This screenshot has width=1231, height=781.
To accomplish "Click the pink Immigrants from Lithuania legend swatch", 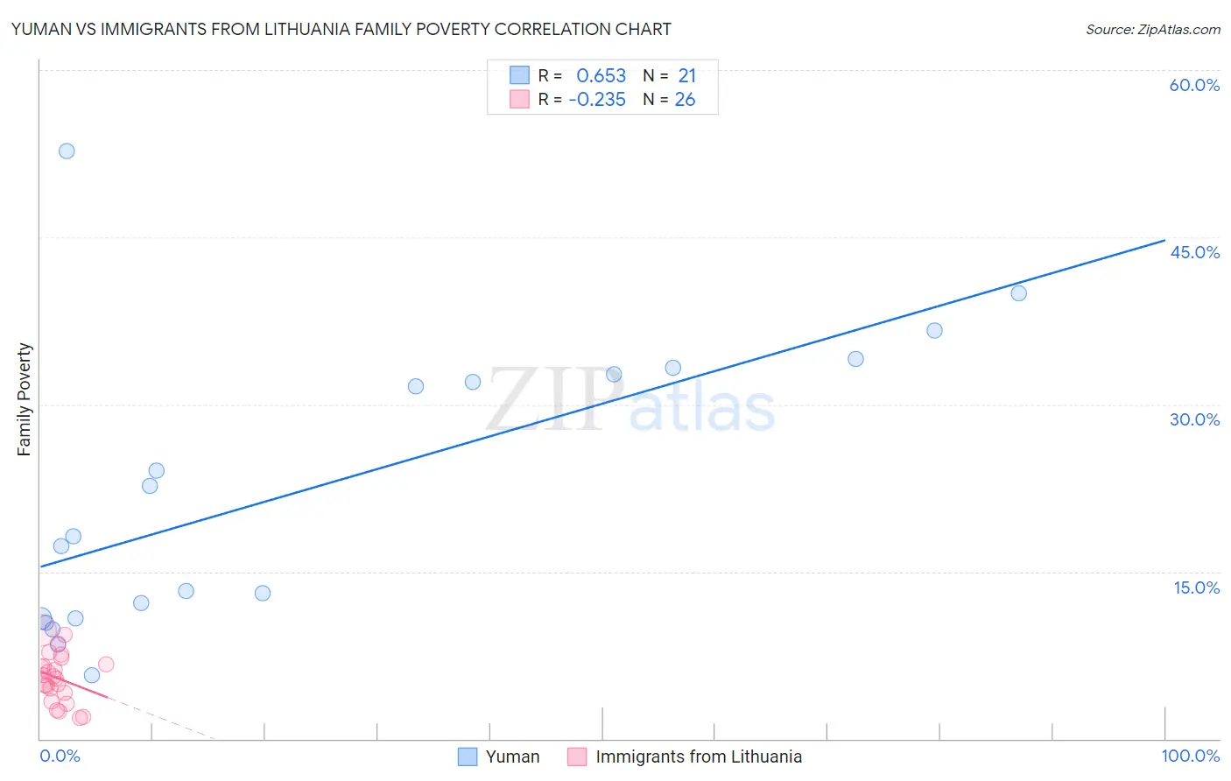I will click(577, 756).
